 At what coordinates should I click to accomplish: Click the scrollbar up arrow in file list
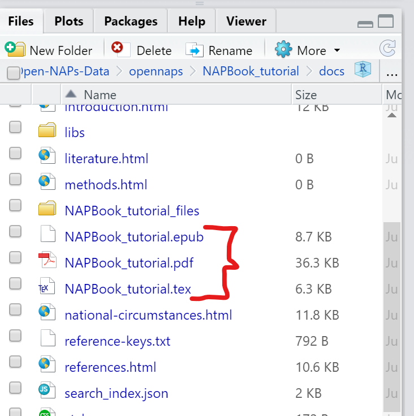[392, 115]
